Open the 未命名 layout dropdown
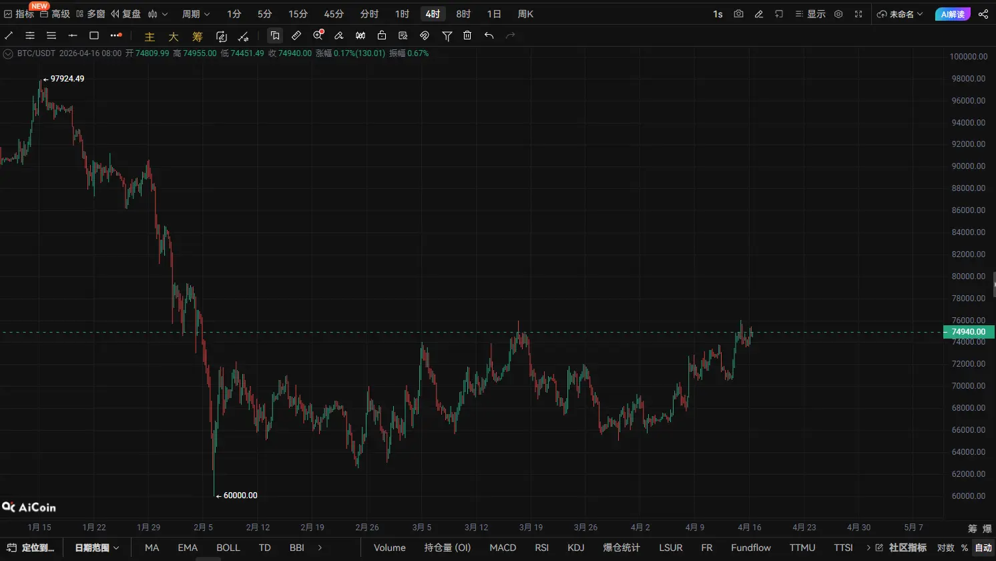This screenshot has width=996, height=561. (901, 14)
